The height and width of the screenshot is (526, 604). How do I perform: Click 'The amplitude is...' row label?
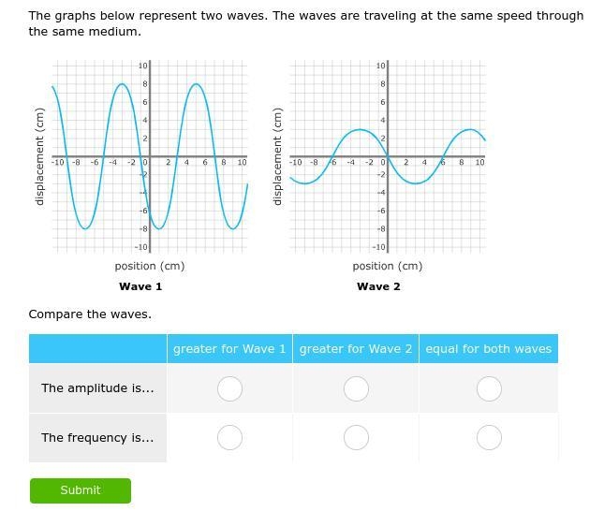tap(97, 388)
